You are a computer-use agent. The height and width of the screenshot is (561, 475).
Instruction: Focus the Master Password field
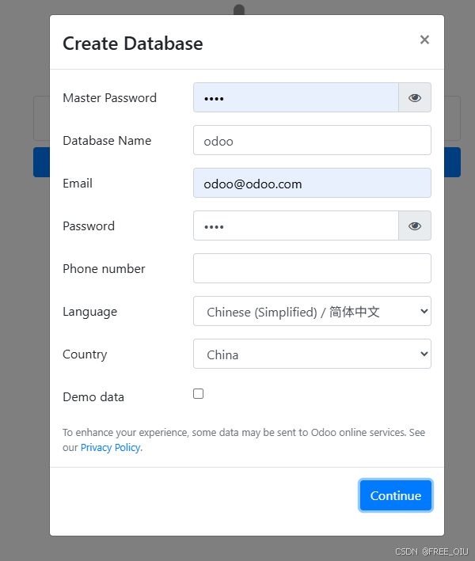[x=296, y=97]
